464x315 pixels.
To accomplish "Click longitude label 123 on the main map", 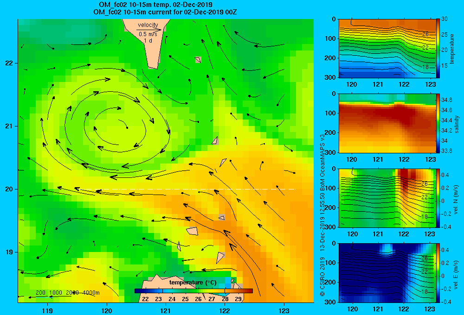I will [x=284, y=310].
